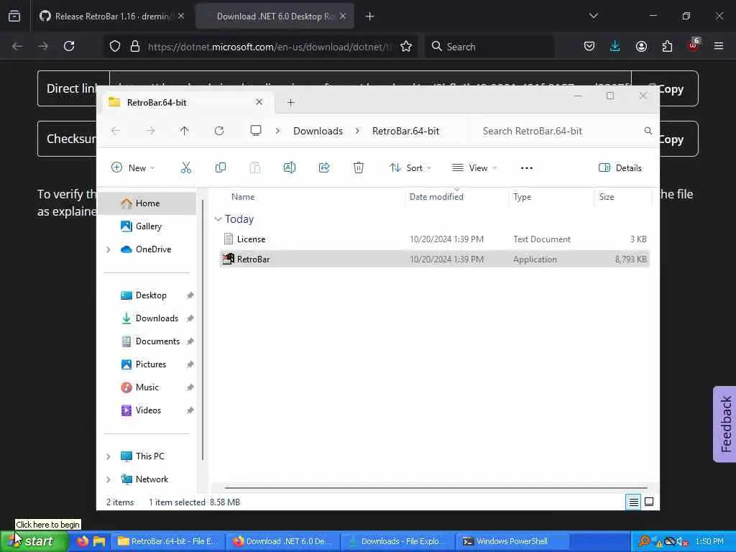
Task: Close the RetroBar.64-bit Explorer tab
Action: (x=259, y=102)
